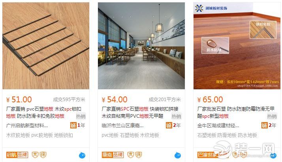This screenshot has height=162, width=282.
Task: Visit seller 广州启航新型材料 shop link
Action: [x=27, y=126]
